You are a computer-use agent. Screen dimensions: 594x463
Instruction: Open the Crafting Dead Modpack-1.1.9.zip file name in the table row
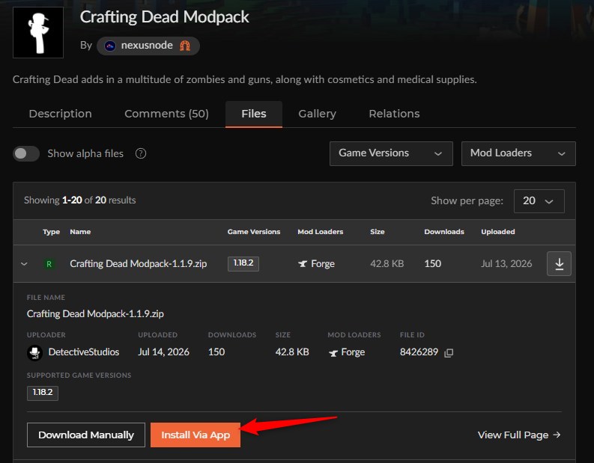coord(139,263)
